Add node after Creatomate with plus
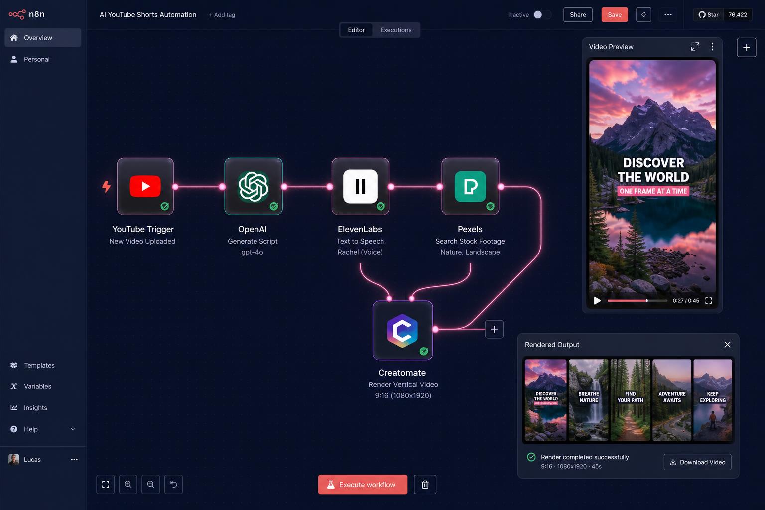 tap(494, 329)
